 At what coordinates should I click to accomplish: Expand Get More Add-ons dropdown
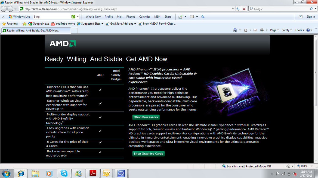[x=135, y=24]
